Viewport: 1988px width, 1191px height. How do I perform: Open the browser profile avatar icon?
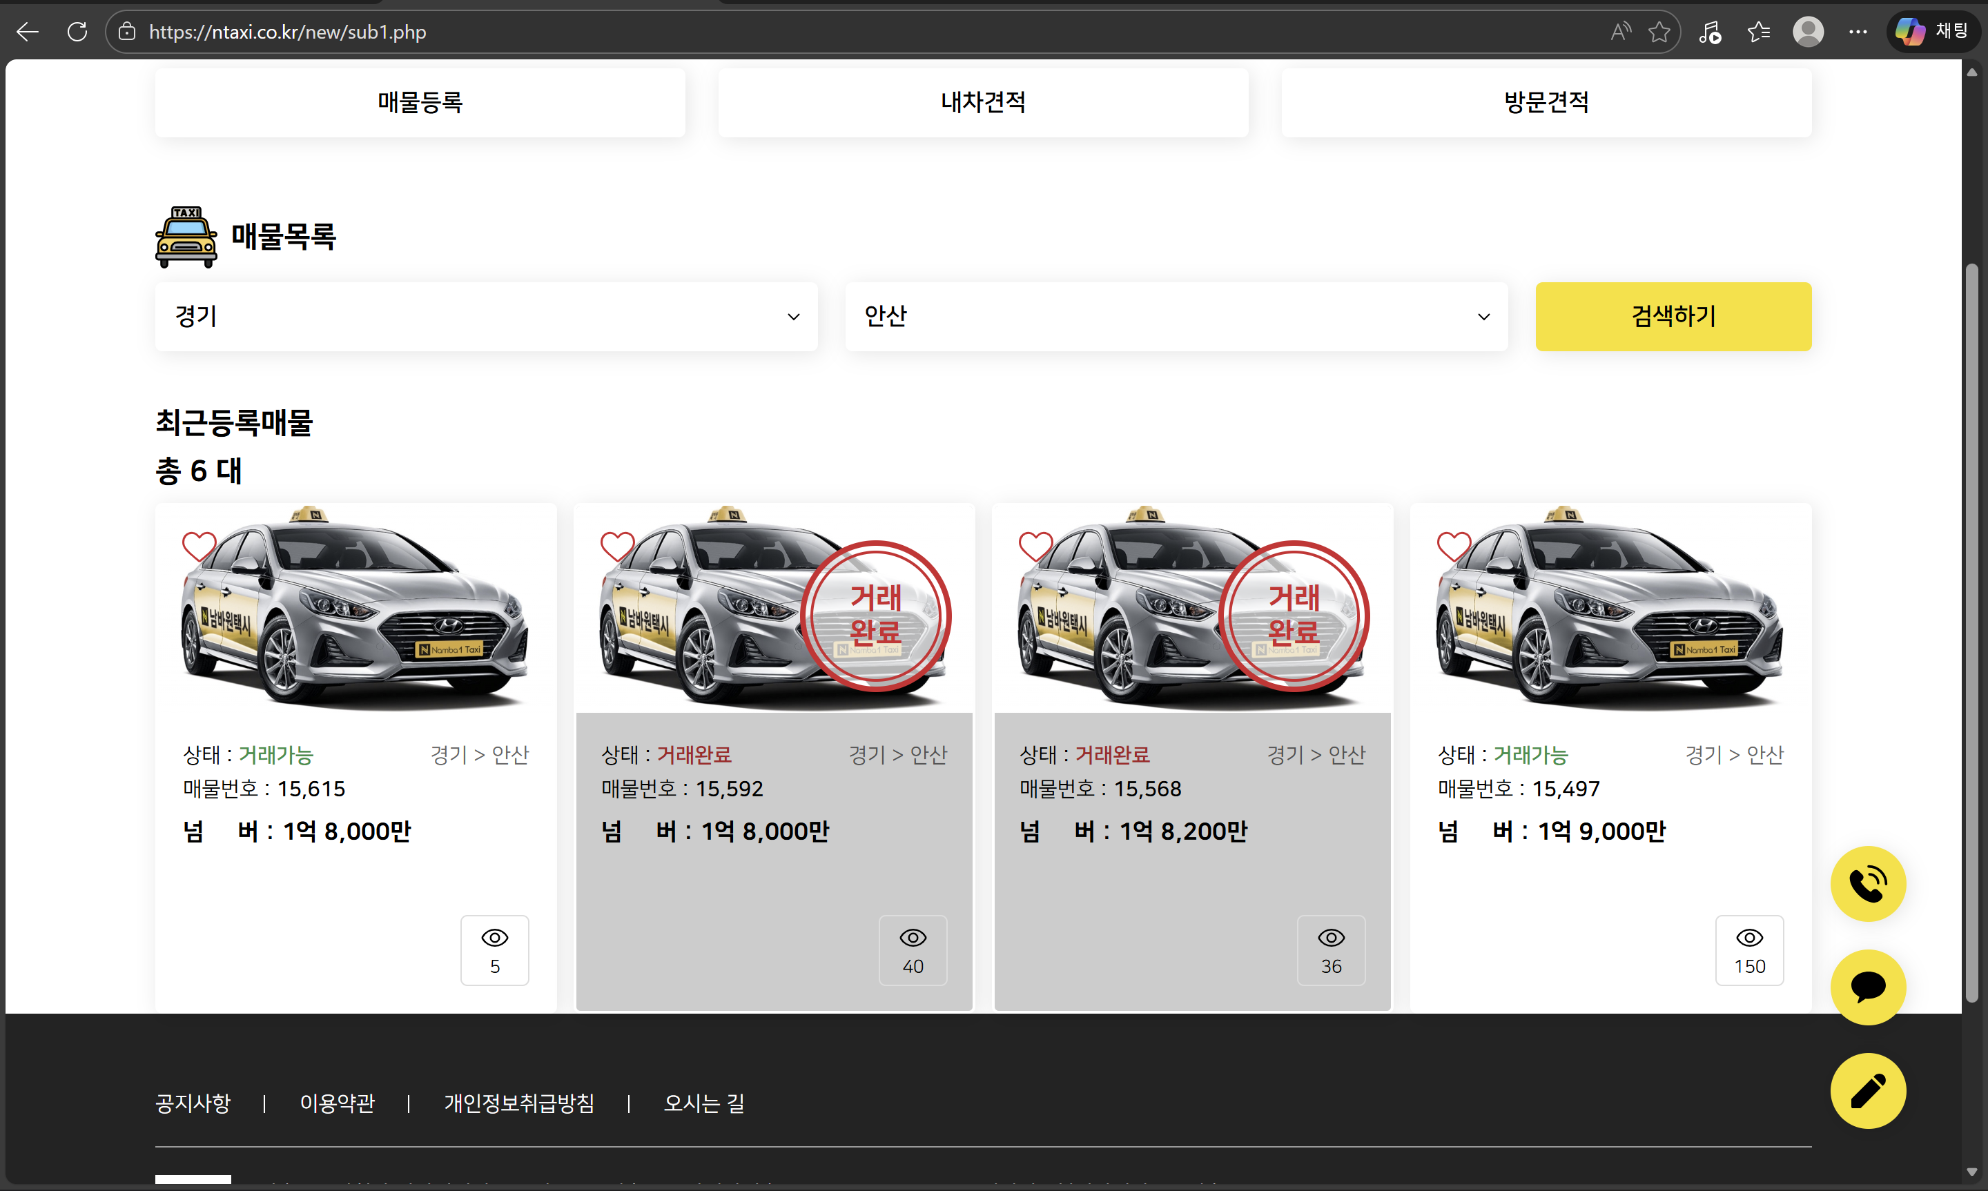pyautogui.click(x=1807, y=32)
